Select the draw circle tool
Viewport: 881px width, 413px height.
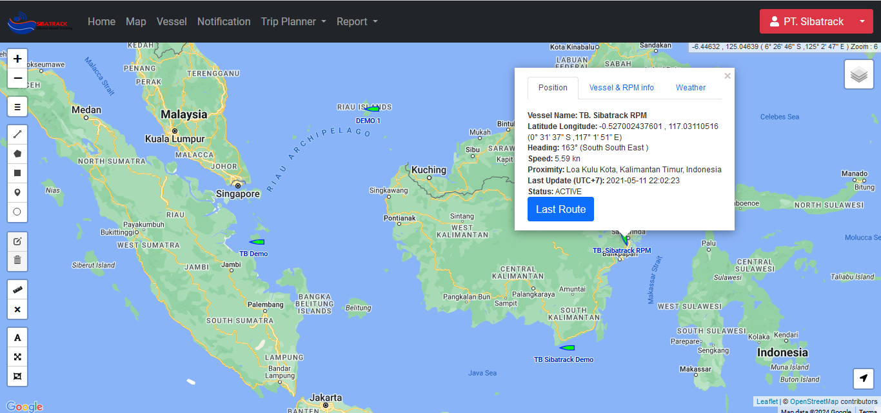click(17, 212)
